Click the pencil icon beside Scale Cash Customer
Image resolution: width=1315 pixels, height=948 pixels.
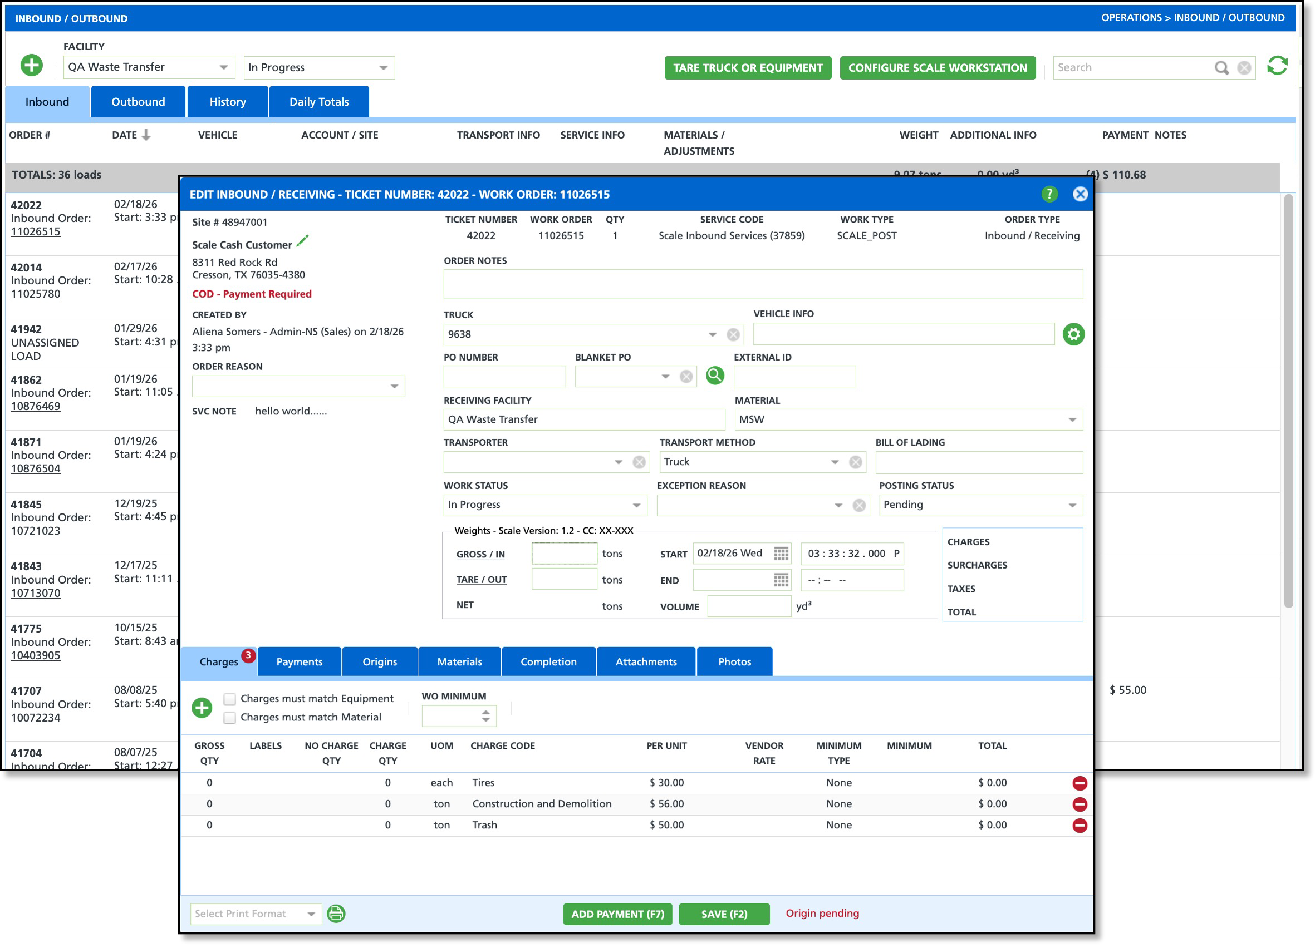coord(302,241)
